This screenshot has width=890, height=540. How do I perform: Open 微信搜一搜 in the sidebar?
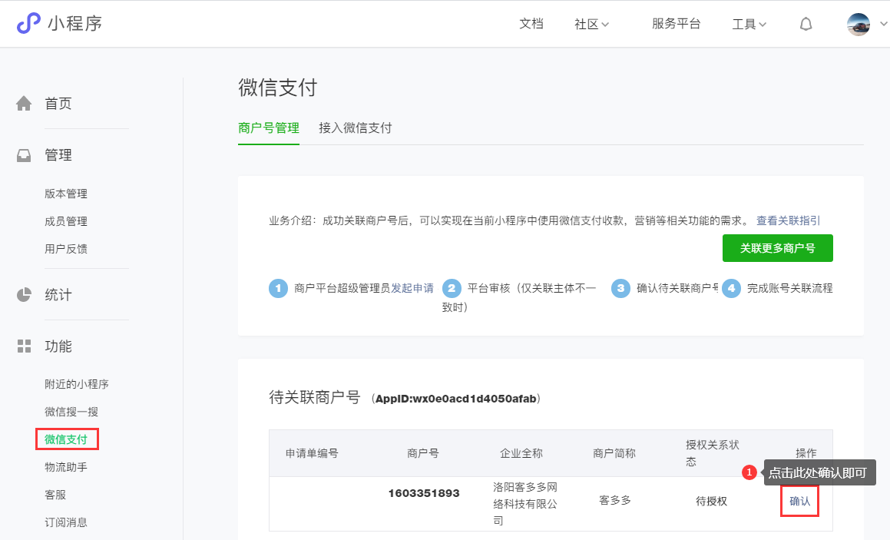tap(71, 412)
